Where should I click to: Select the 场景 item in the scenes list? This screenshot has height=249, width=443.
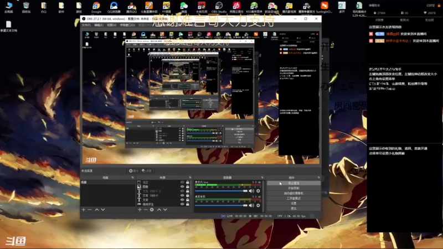point(107,183)
